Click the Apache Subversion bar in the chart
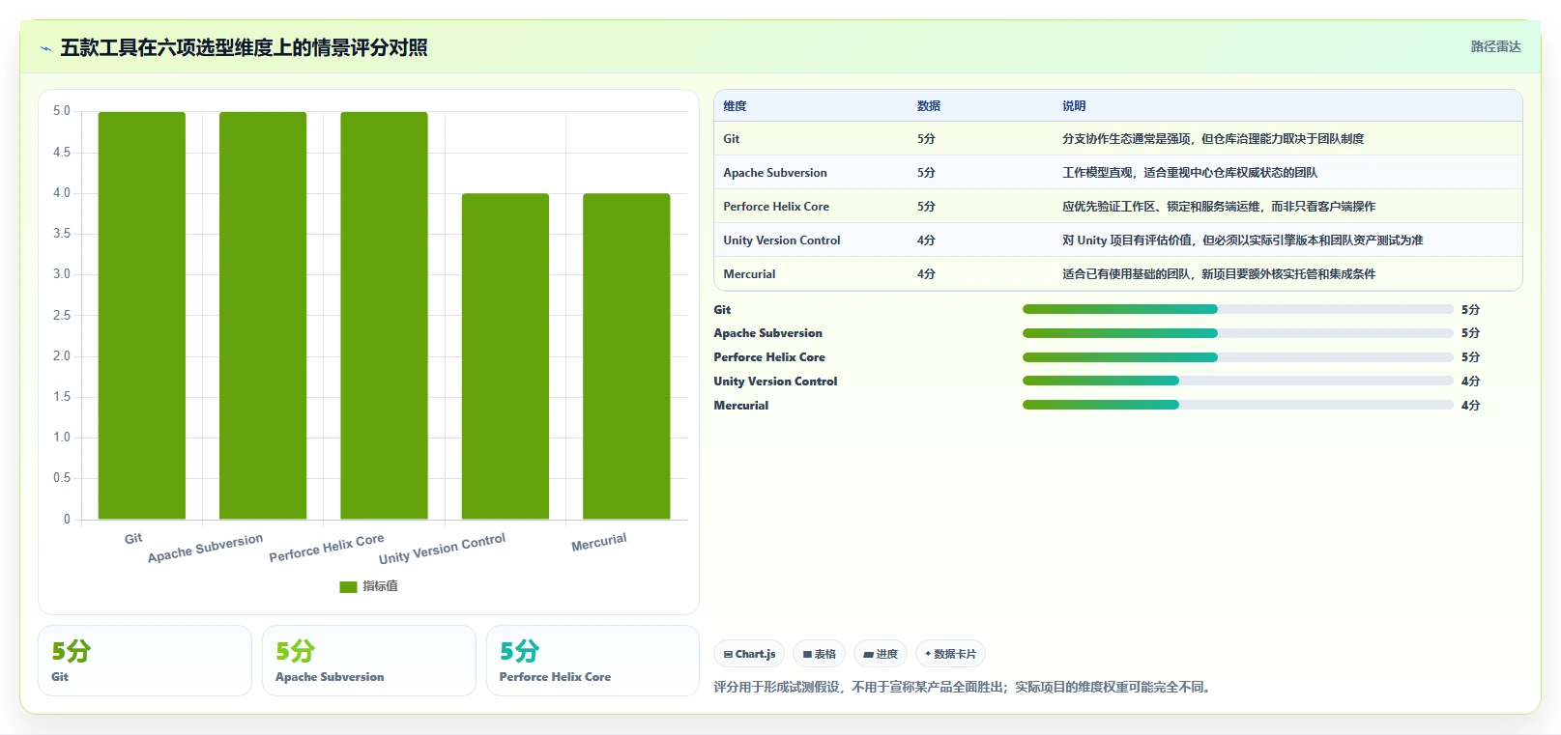1561x735 pixels. pyautogui.click(x=263, y=316)
